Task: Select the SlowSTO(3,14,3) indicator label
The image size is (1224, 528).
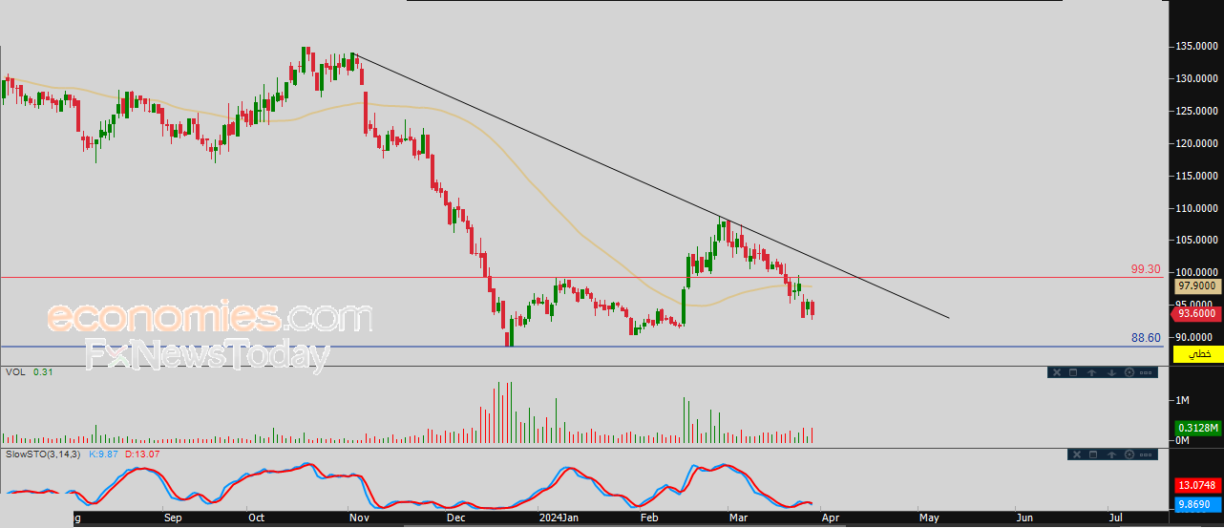Action: point(44,454)
